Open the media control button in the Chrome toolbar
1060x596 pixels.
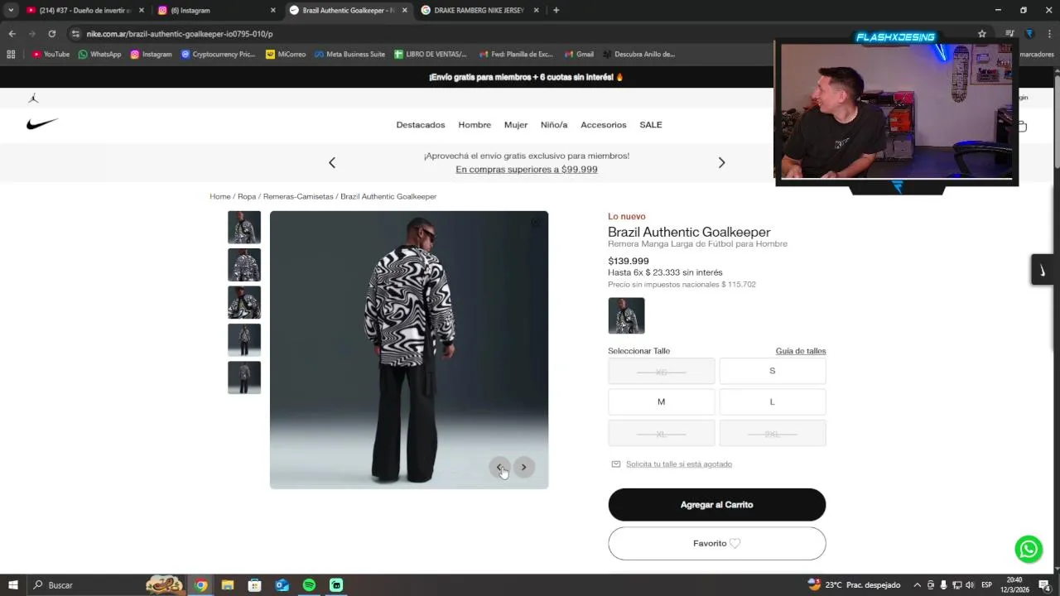(x=1009, y=34)
